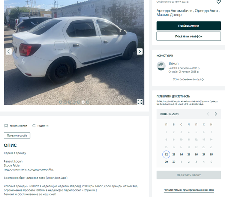Go to next calendar month
225x197 pixels.
click(216, 114)
